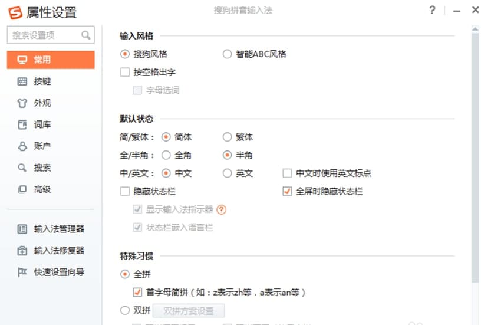The height and width of the screenshot is (325, 481).
Task: Select the 双拼 radio button
Action: click(125, 311)
